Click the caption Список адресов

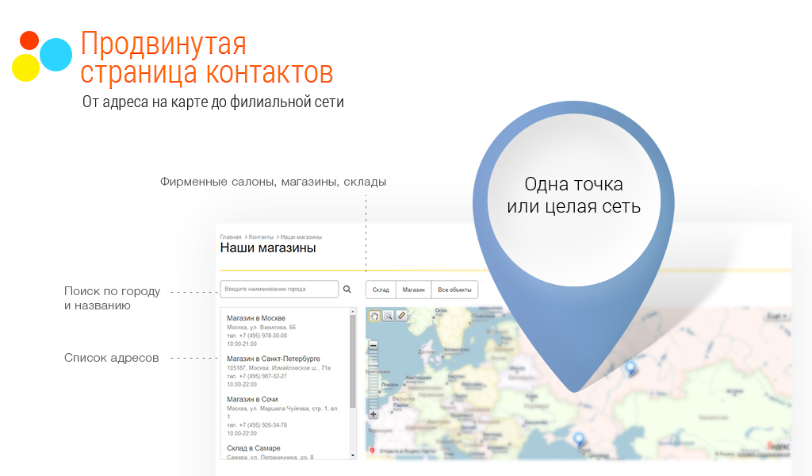click(111, 358)
